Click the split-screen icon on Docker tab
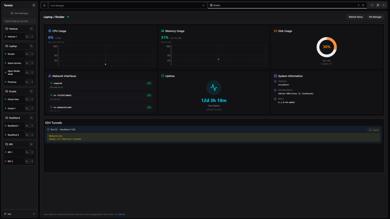Image resolution: width=390 pixels, height=219 pixels. [358, 5]
